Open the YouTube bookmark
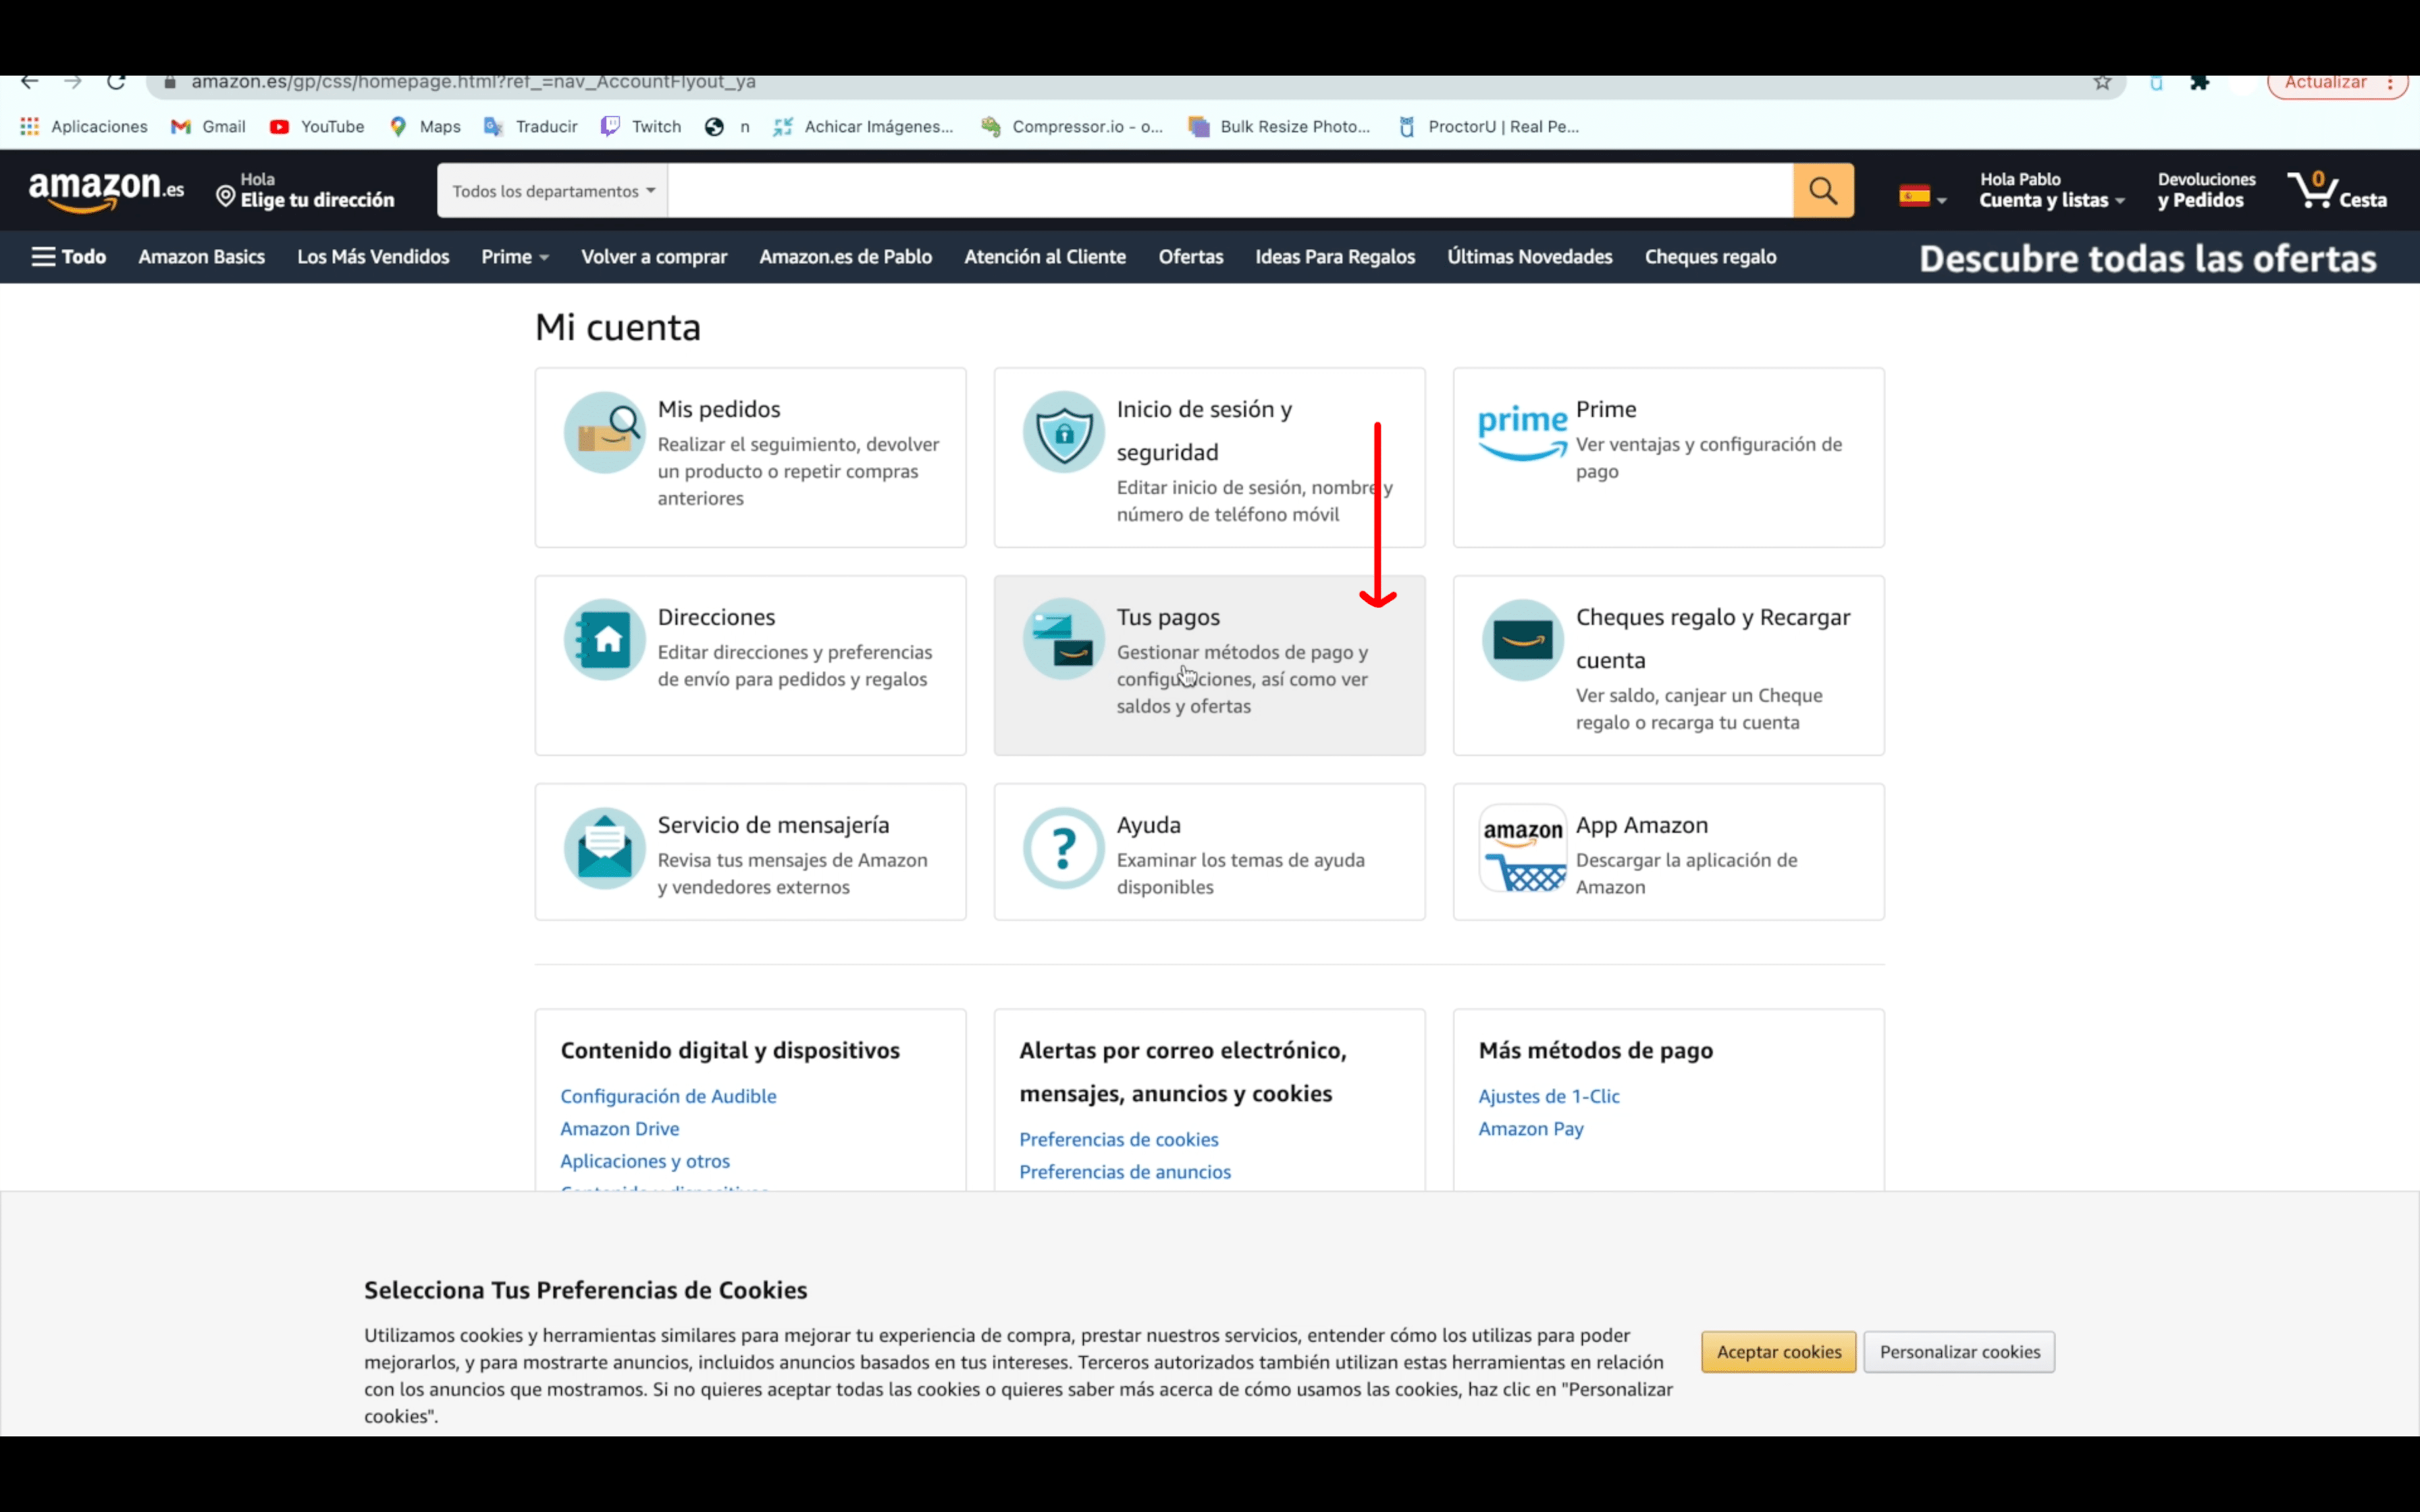This screenshot has height=1512, width=2420. pos(316,127)
